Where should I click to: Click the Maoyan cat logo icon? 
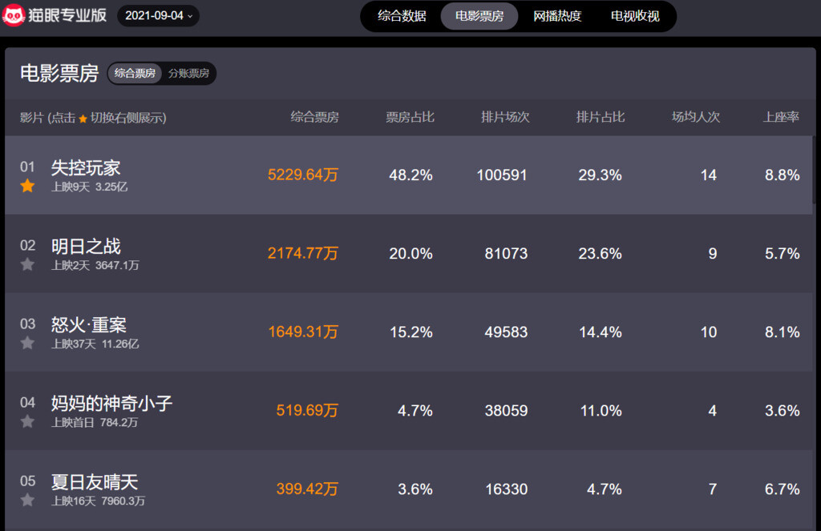14,15
